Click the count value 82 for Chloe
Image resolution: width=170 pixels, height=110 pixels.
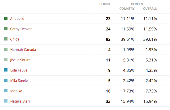[x=108, y=39]
